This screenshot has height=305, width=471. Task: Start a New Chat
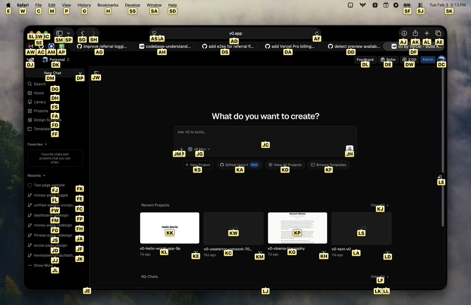click(51, 73)
